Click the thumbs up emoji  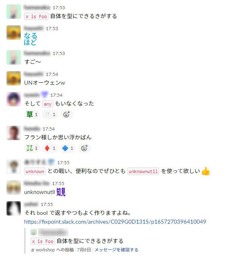click(x=205, y=171)
